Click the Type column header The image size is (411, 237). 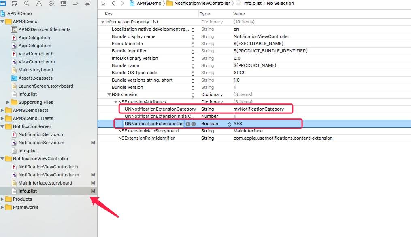point(205,14)
